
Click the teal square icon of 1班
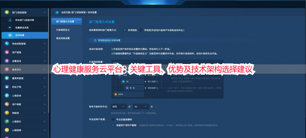123,81
